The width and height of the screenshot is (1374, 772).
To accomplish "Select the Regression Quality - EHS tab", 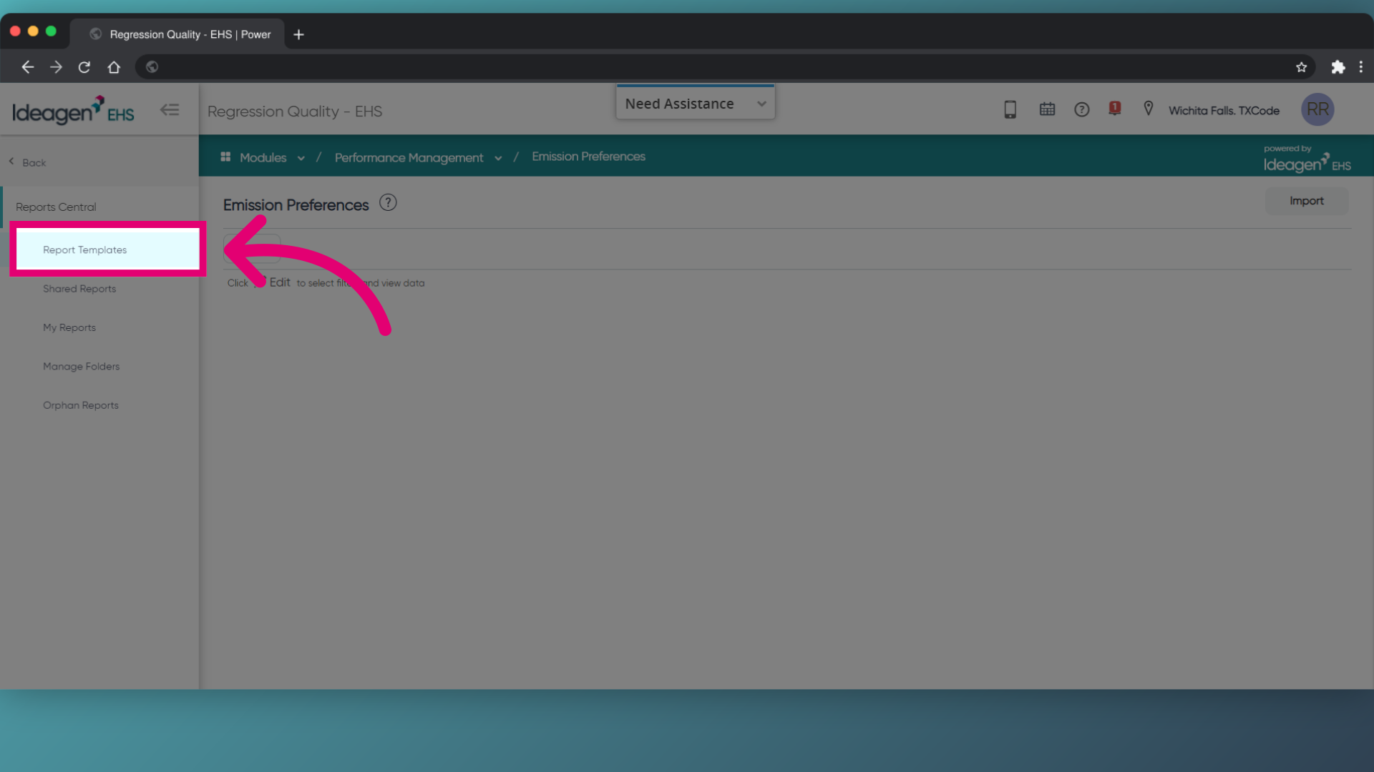I will [179, 34].
